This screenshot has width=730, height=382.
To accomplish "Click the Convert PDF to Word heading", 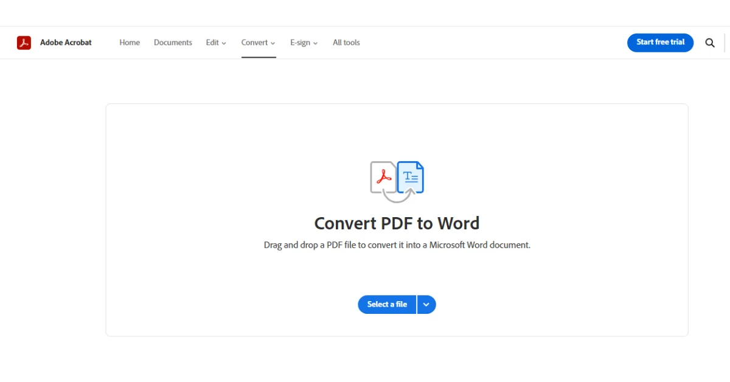I will click(397, 223).
